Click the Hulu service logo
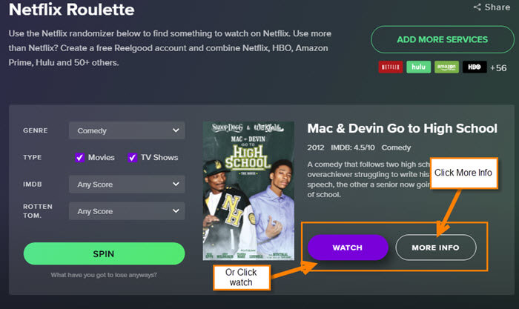Viewport: 519px width, 309px height. pyautogui.click(x=418, y=67)
